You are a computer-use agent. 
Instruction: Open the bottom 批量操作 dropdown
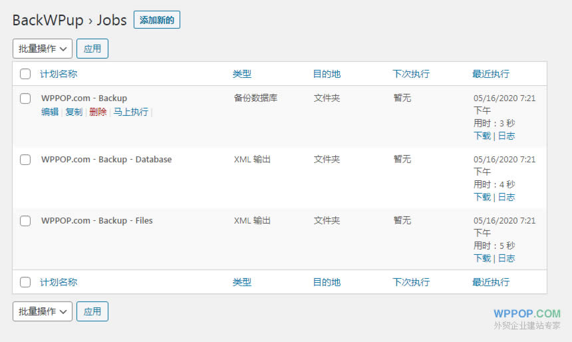point(43,311)
